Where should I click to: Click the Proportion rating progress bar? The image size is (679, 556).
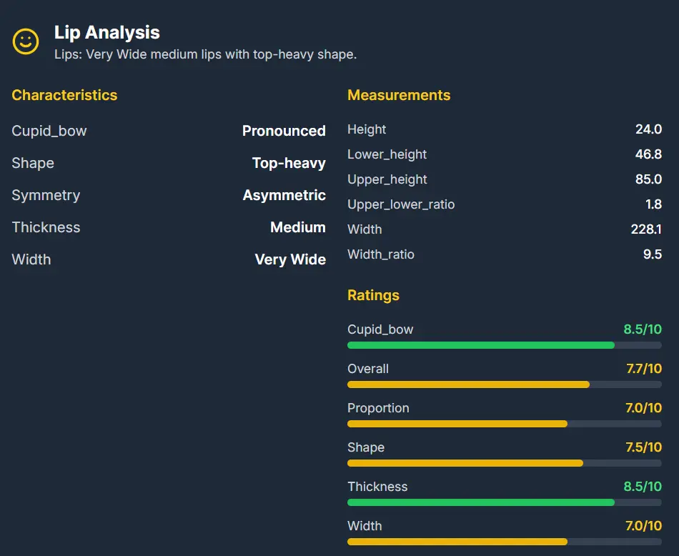(504, 424)
